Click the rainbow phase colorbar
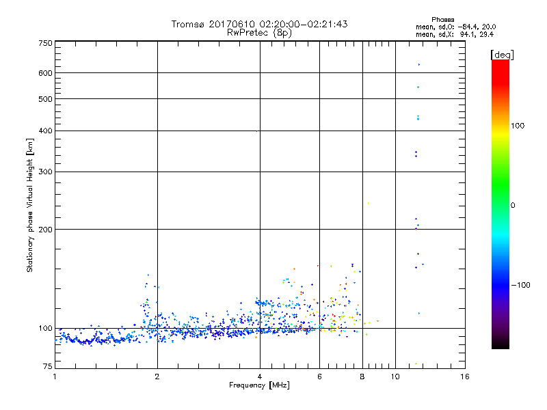The width and height of the screenshot is (547, 410). [x=501, y=204]
